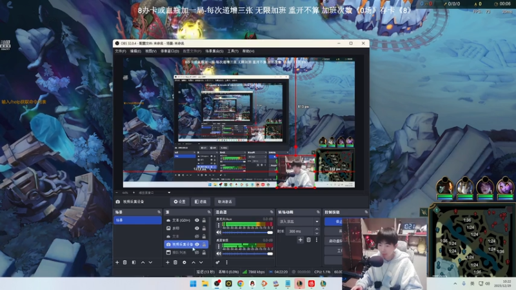Open File Explorer from the taskbar
The width and height of the screenshot is (516, 290).
[x=205, y=284]
